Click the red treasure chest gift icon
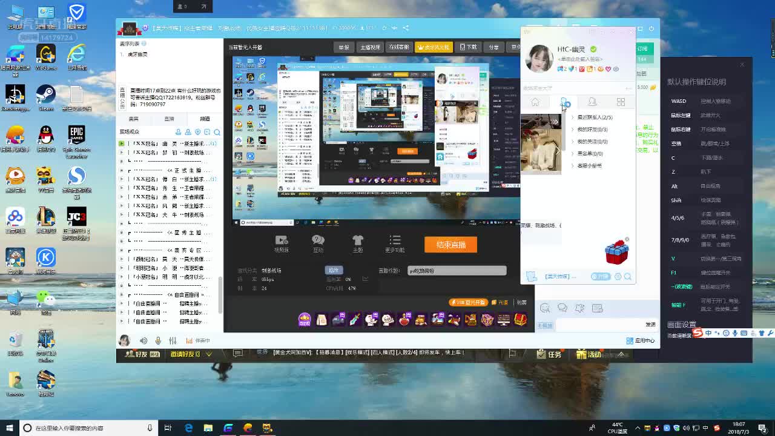The height and width of the screenshot is (436, 775). coord(520,319)
